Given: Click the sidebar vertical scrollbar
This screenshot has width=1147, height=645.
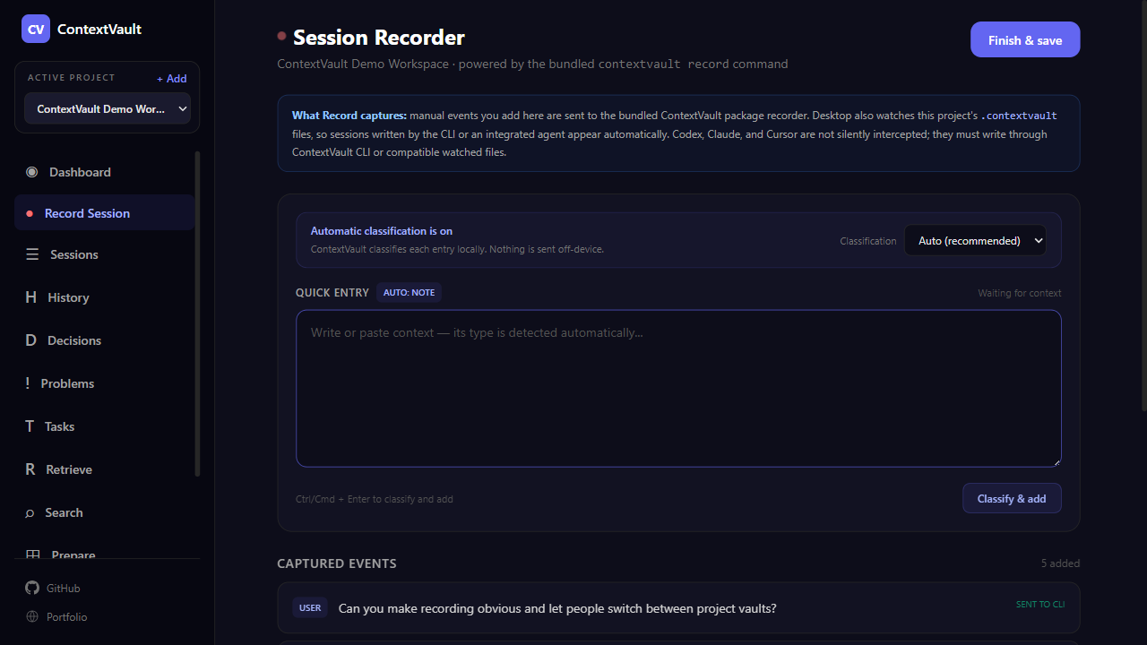Looking at the screenshot, I should 197,314.
